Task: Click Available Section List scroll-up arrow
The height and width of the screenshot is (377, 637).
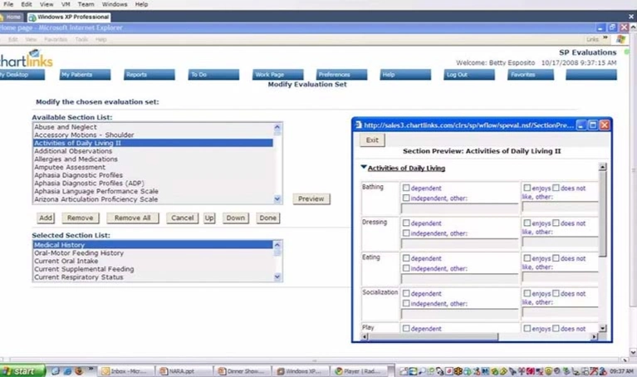Action: click(277, 127)
